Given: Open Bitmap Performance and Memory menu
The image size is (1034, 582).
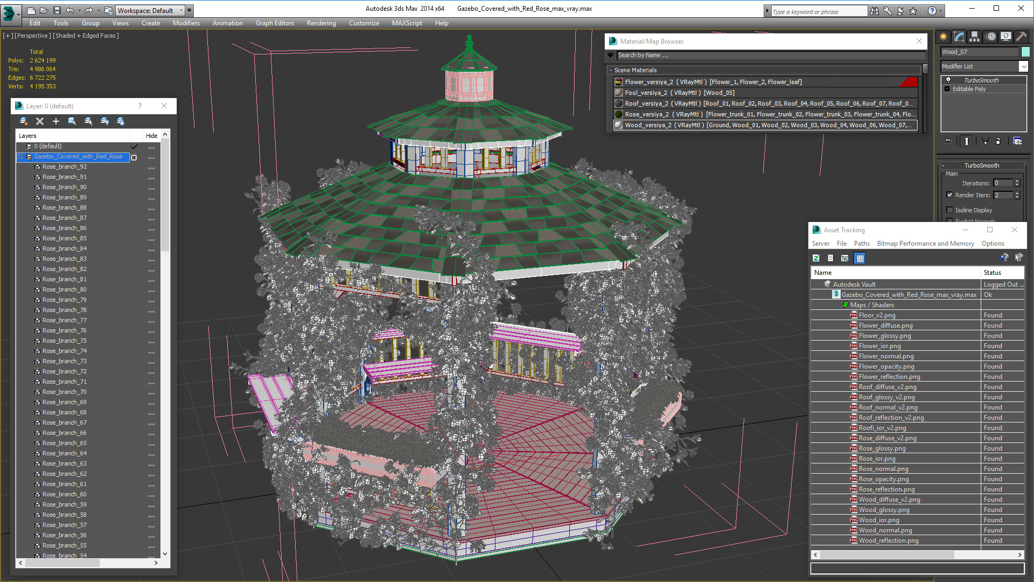Looking at the screenshot, I should (x=925, y=244).
